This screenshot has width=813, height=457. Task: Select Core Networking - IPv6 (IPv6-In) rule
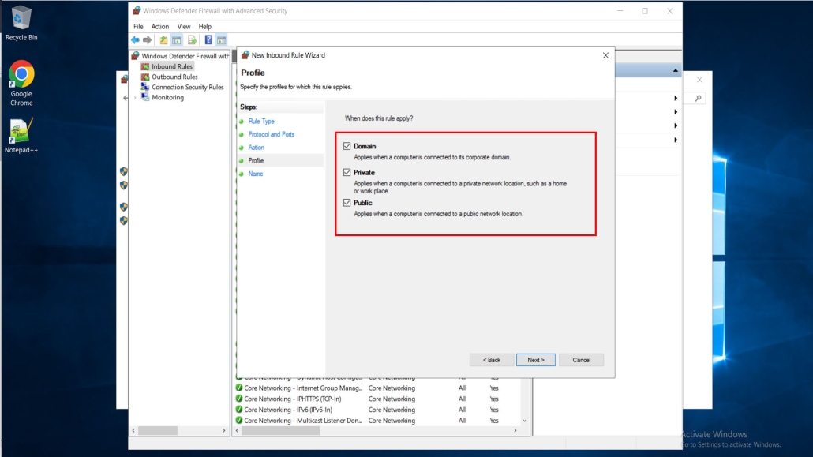(x=288, y=410)
